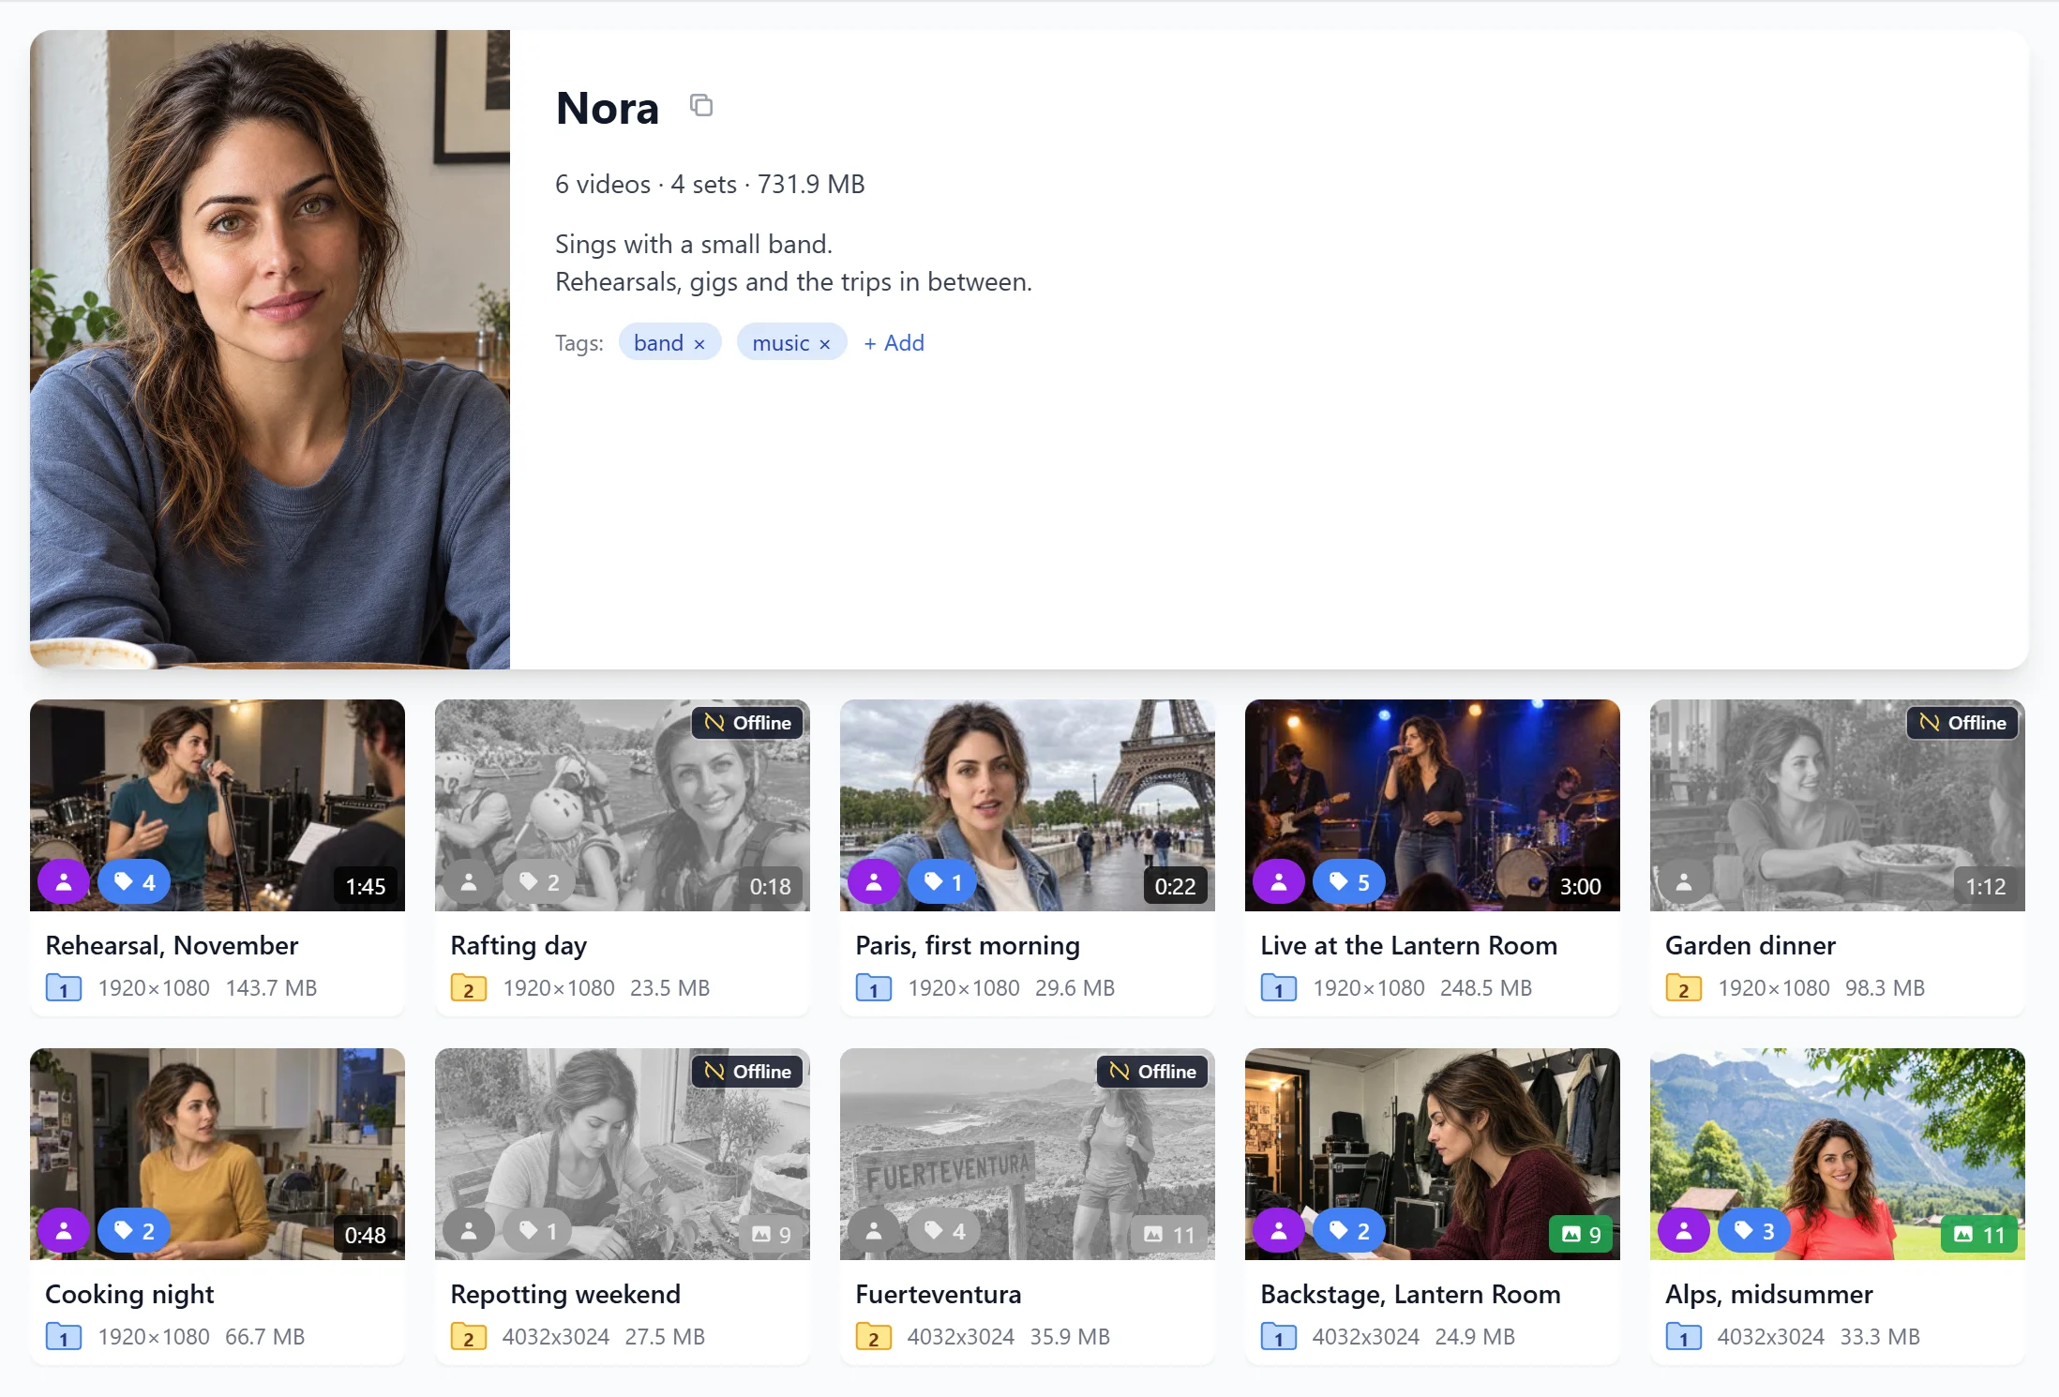2059x1397 pixels.
Task: Select the '6 videos · 4 sets · 731.9 MB' summary
Action: [x=710, y=184]
